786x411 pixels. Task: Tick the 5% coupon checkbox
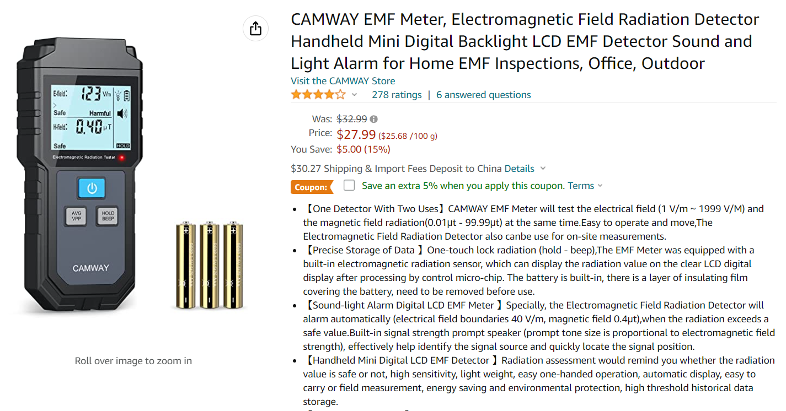(x=349, y=185)
